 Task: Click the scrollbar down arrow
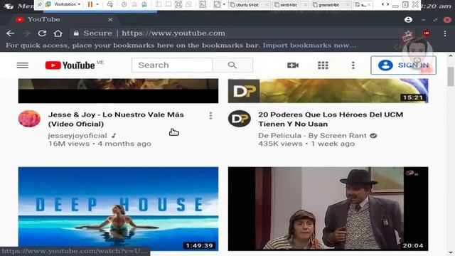coord(451,253)
